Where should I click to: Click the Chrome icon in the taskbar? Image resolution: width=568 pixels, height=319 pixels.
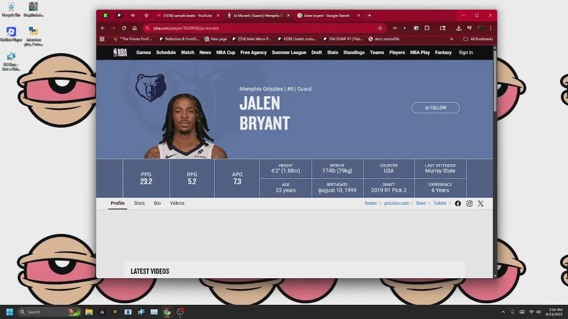point(167,312)
